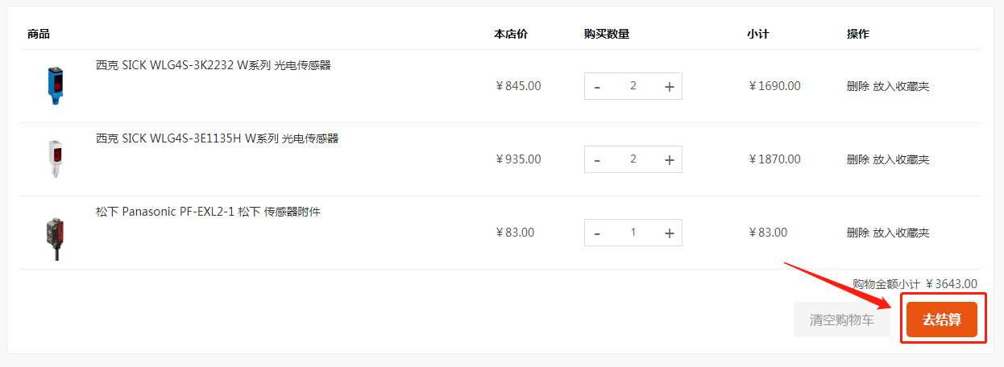1004x367 pixels.
Task: Increase quantity of SICK WLG4S-3K2232 sensor
Action: 669,87
